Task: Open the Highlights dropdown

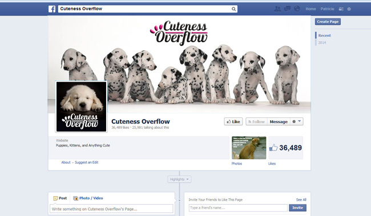Action: click(179, 179)
